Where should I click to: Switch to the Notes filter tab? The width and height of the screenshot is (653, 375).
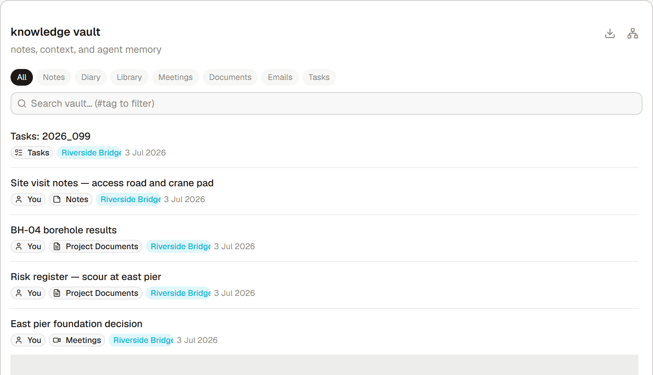(x=54, y=77)
